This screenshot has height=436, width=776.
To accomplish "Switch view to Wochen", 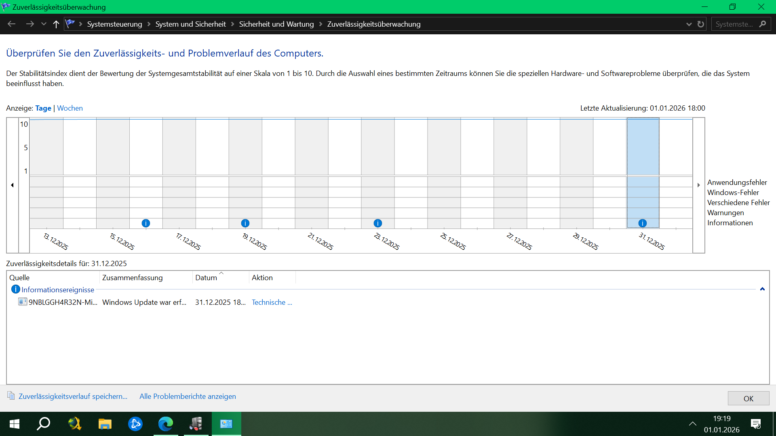I will coord(70,108).
